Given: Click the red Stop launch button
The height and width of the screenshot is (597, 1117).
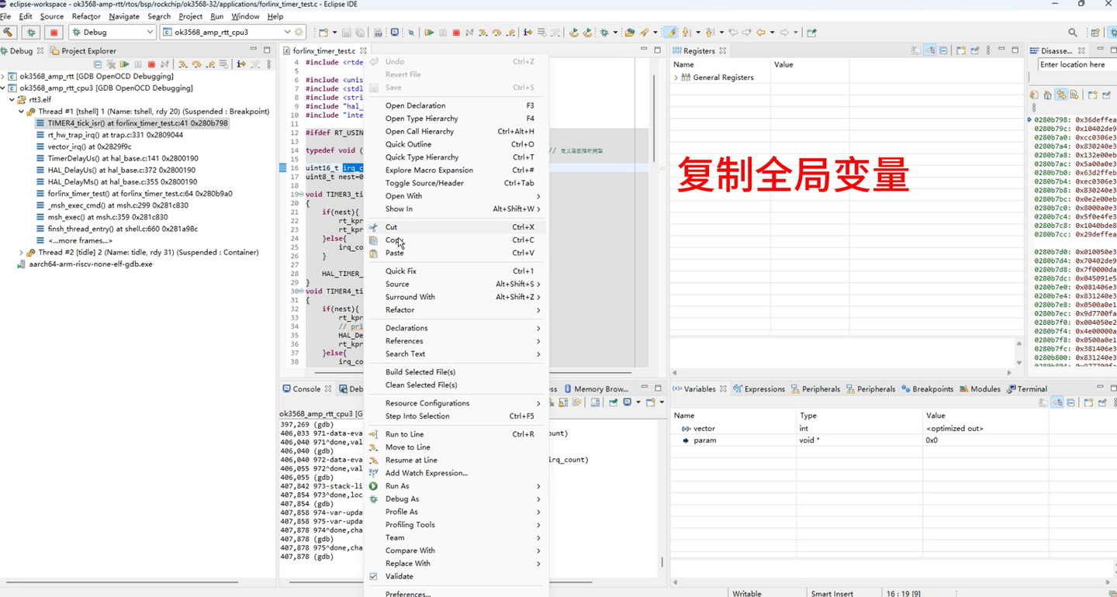Looking at the screenshot, I should tap(54, 33).
